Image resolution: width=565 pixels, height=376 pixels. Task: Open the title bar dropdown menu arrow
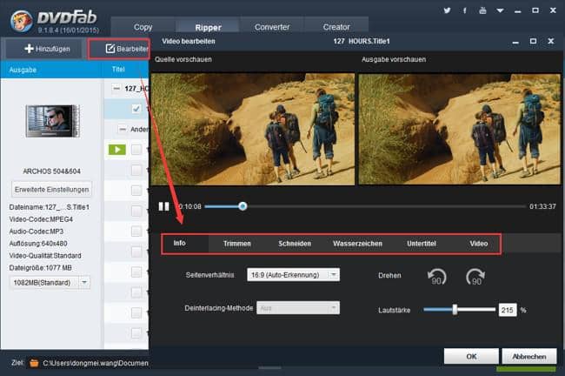coord(500,10)
